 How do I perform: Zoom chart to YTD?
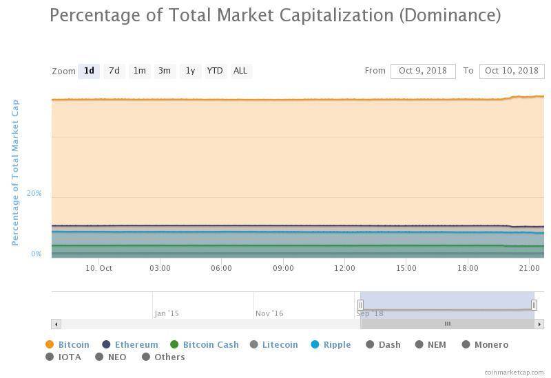tap(215, 71)
